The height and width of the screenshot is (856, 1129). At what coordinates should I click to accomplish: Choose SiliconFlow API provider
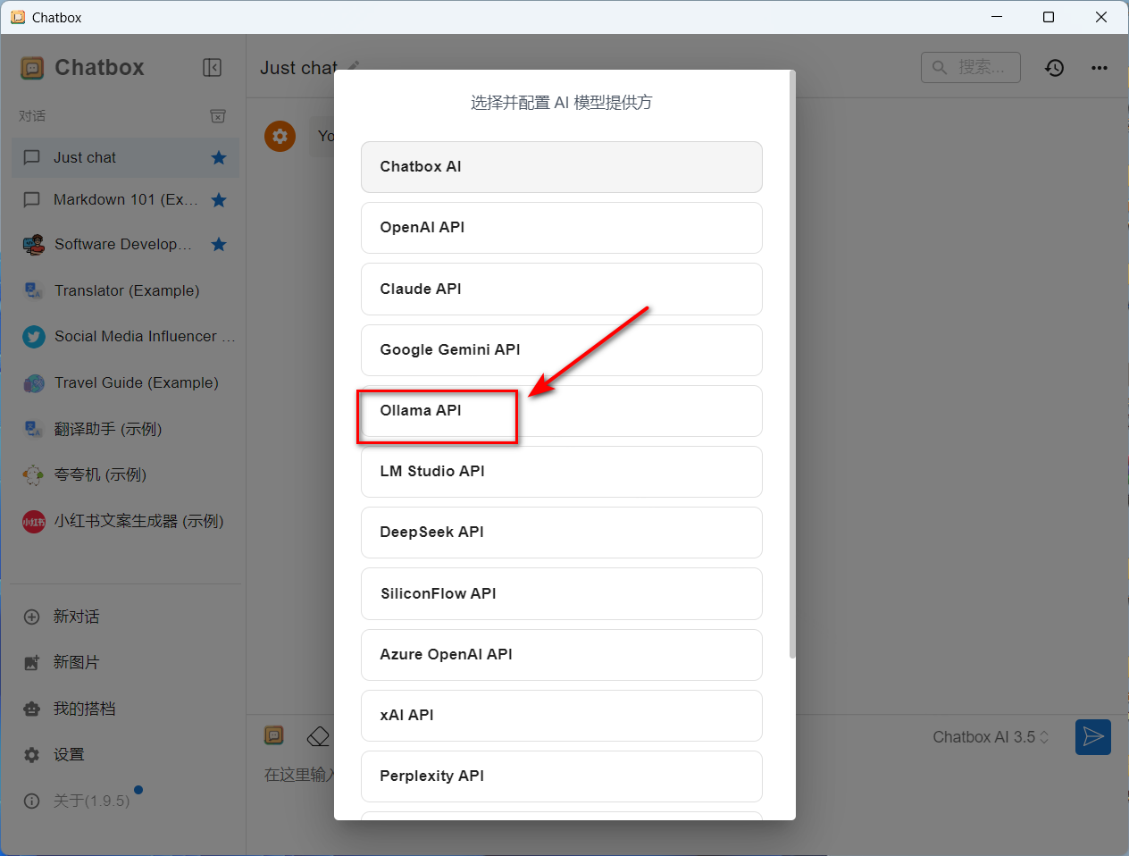point(562,594)
